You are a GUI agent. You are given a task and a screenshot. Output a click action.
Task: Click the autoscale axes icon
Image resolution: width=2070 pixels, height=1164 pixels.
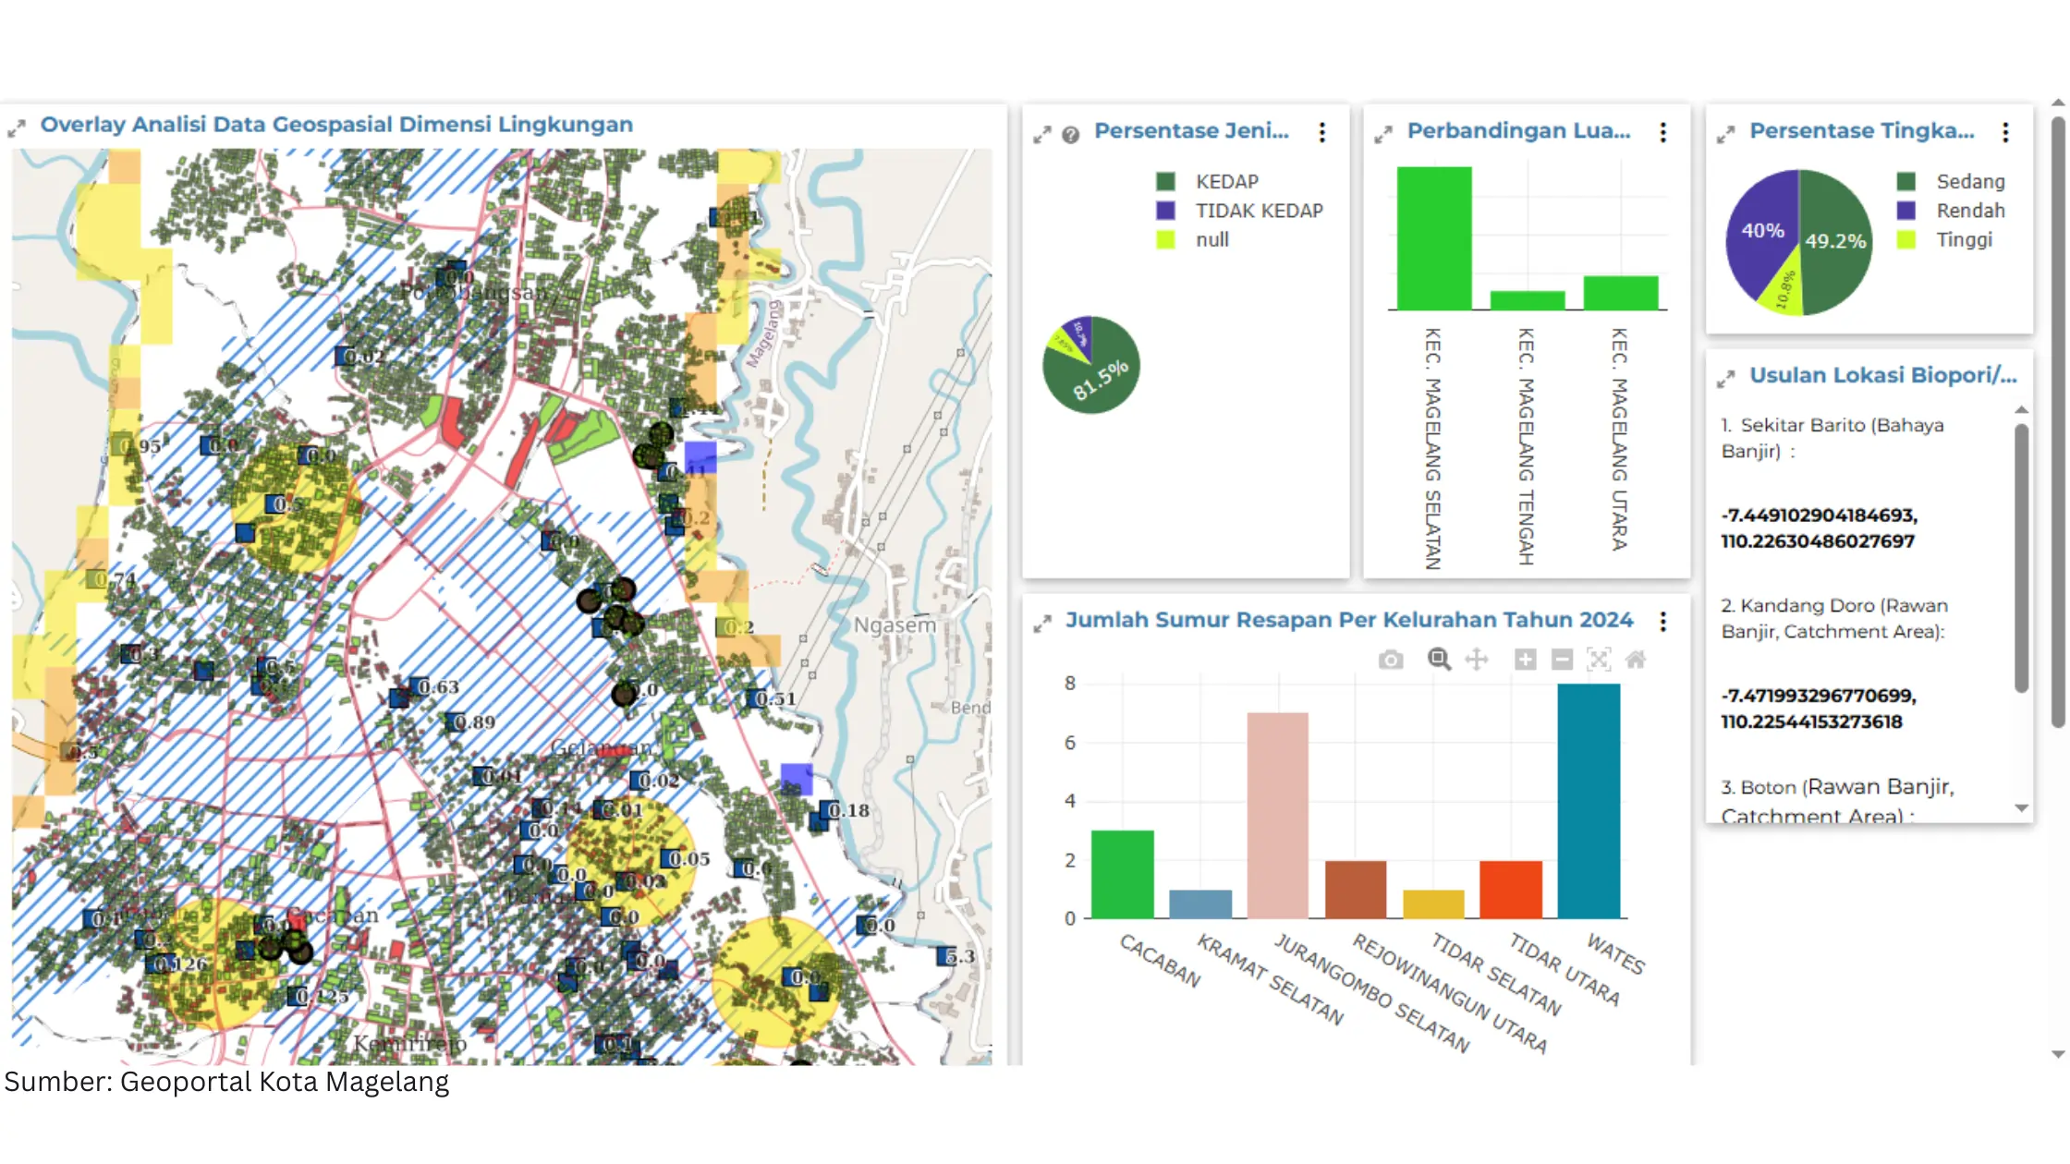(1599, 660)
